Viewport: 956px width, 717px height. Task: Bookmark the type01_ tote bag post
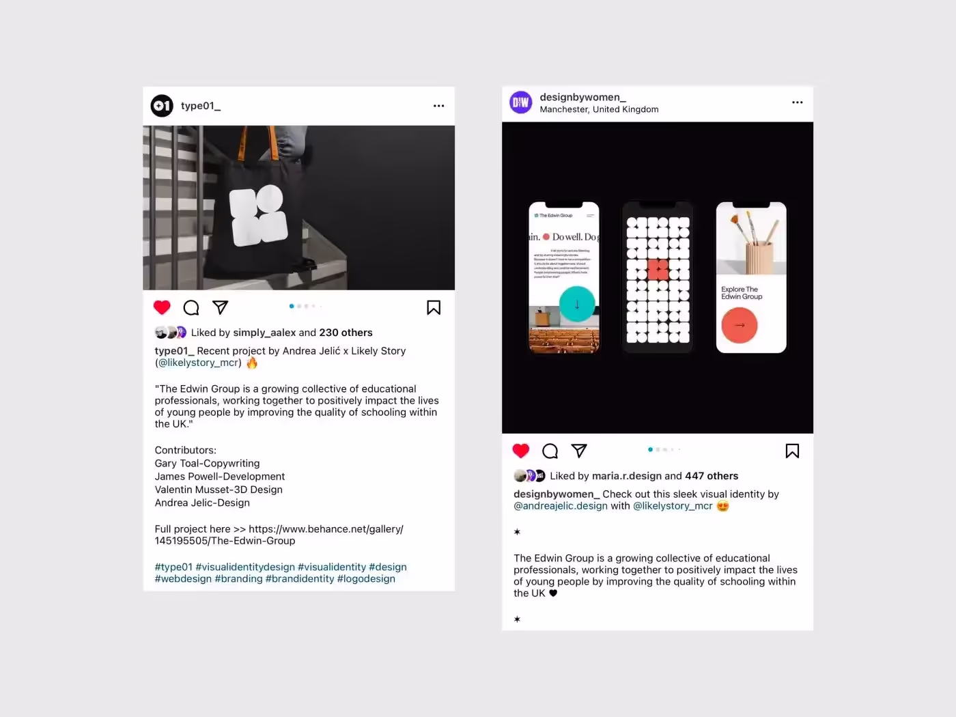[x=434, y=307]
